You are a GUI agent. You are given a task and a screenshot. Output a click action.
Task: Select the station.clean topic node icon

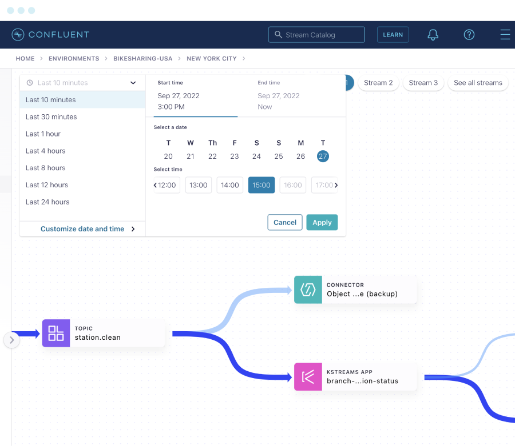pos(56,333)
